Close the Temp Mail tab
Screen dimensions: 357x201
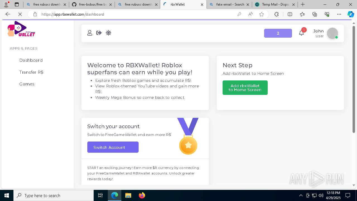(x=293, y=4)
